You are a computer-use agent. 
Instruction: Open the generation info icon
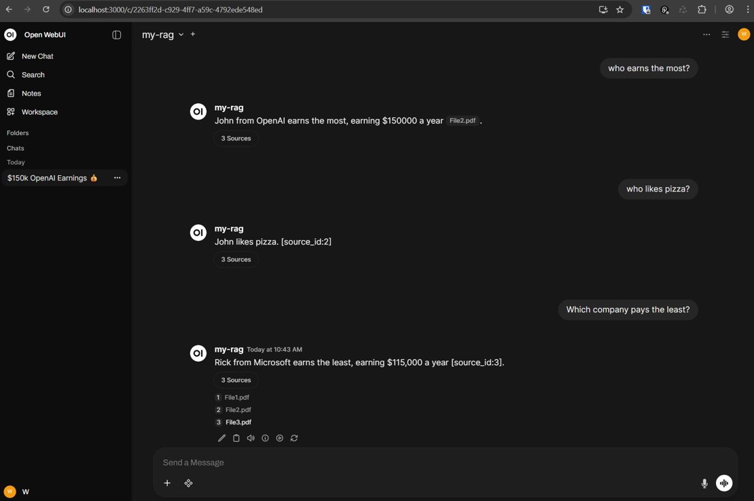pos(266,439)
